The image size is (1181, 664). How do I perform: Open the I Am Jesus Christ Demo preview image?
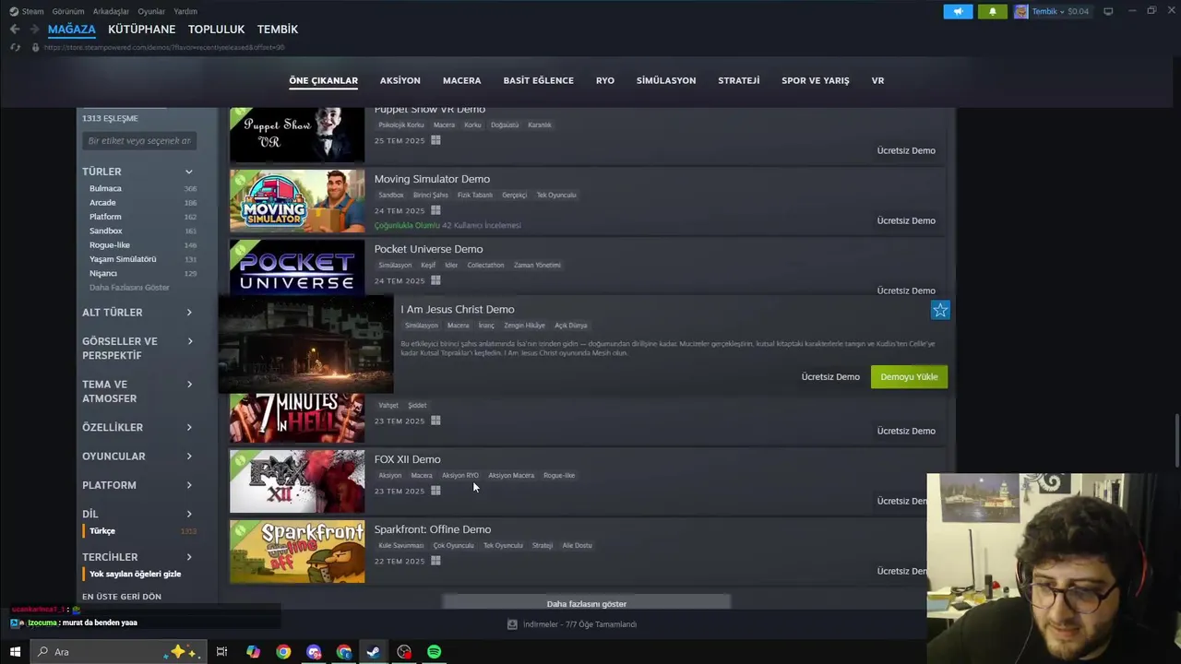(305, 344)
